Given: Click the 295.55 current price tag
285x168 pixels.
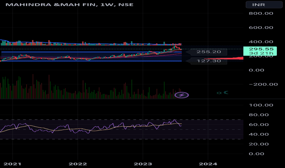Looking at the screenshot, I should coord(260,51).
